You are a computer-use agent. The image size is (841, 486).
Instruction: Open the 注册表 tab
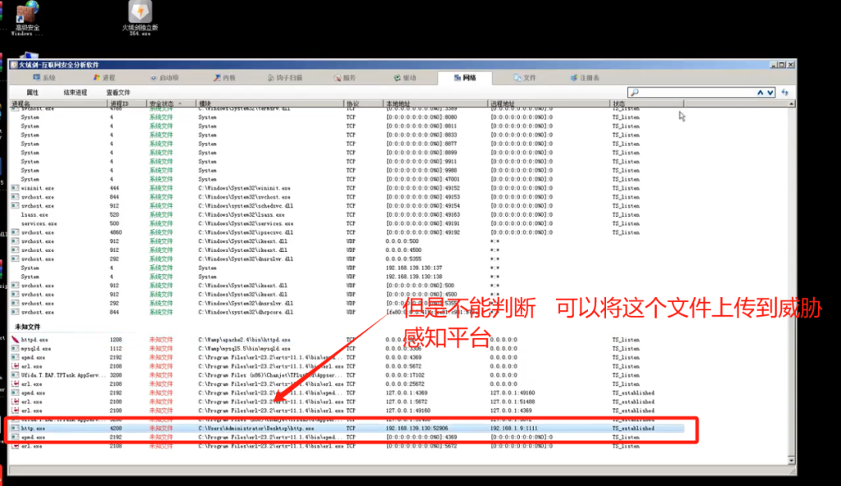[585, 78]
